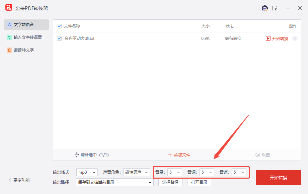
Task: Click the 文件名称 column header
Action: [x=72, y=26]
